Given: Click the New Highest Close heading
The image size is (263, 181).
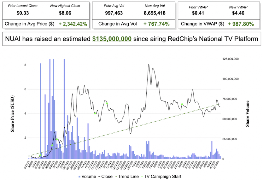Looking at the screenshot, I should 65,6.
